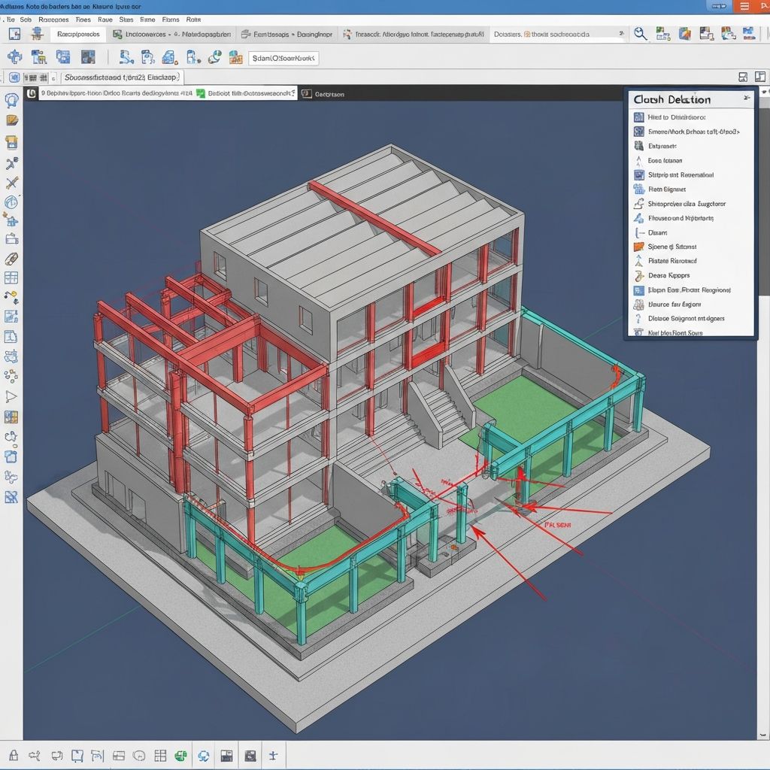
Task: Select the globe icon in left sidebar
Action: [11, 203]
